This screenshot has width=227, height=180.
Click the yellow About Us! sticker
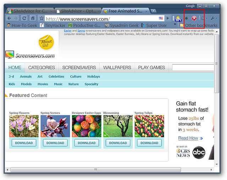(x=46, y=43)
